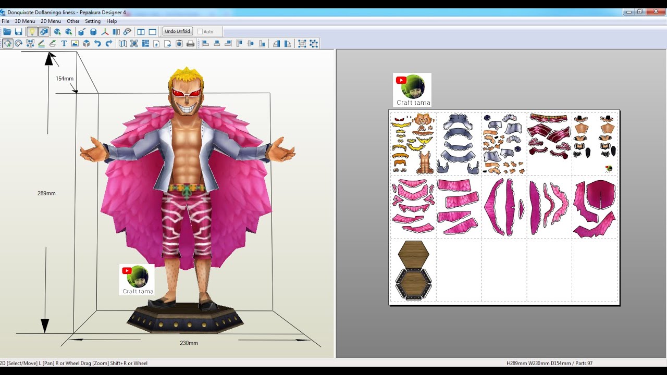The height and width of the screenshot is (375, 667).
Task: Switch to single-pane window layout
Action: (152, 31)
